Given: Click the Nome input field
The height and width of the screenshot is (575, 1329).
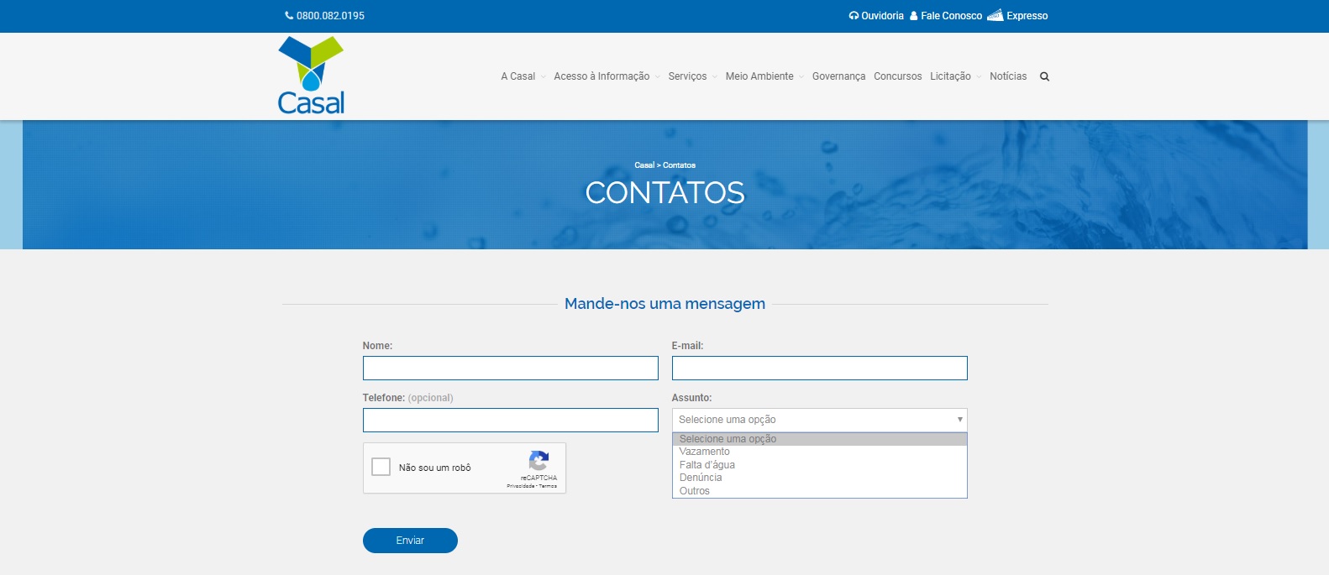Looking at the screenshot, I should click(510, 369).
